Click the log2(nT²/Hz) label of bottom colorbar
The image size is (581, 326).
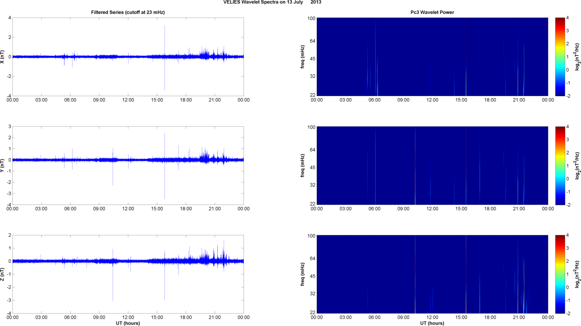tap(577, 274)
